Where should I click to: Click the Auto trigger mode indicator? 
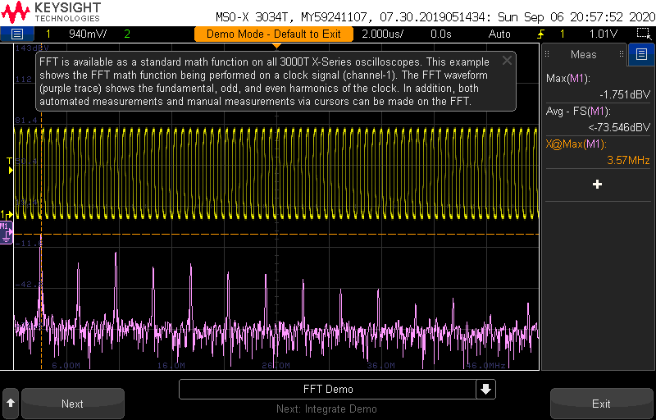499,34
